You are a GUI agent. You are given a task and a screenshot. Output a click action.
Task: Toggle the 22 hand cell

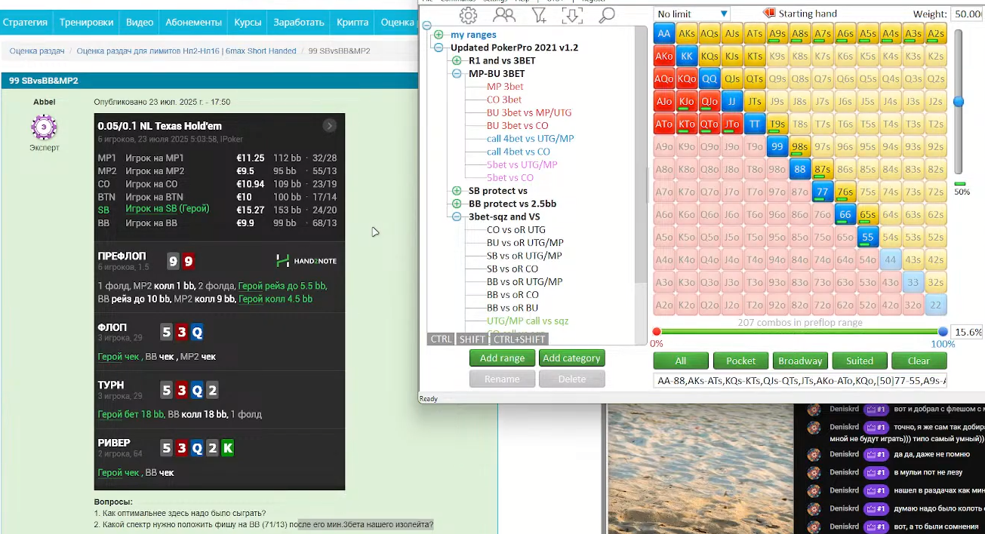coord(936,305)
